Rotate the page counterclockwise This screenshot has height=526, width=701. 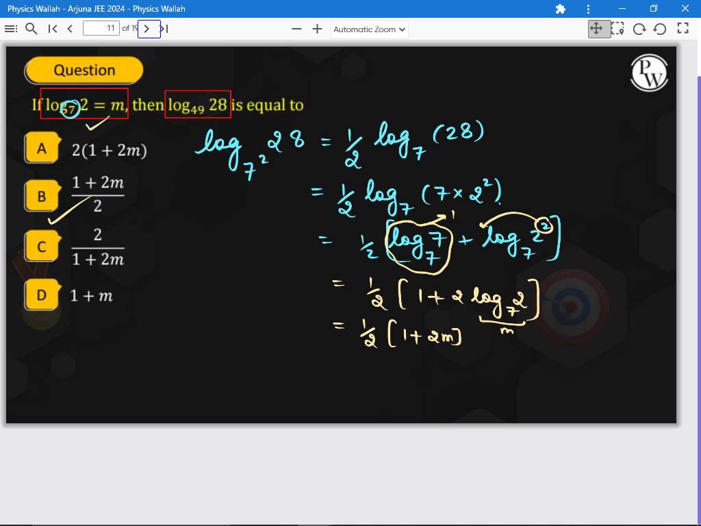660,29
